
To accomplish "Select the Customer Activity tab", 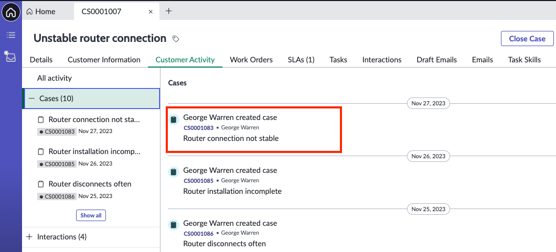I will (x=185, y=60).
